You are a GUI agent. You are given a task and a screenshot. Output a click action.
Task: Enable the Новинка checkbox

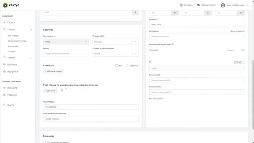pyautogui.click(x=128, y=66)
